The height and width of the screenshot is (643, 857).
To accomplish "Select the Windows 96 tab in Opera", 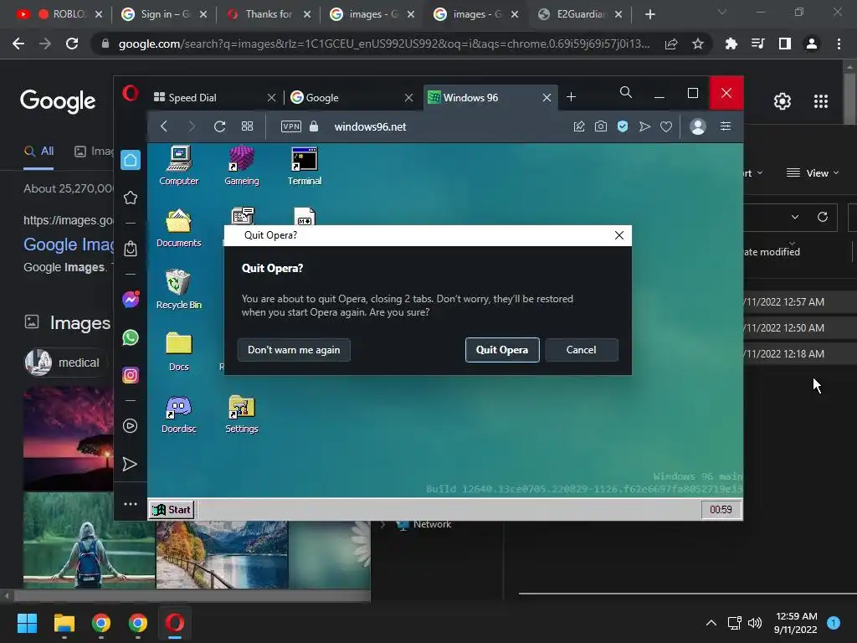I will point(490,98).
